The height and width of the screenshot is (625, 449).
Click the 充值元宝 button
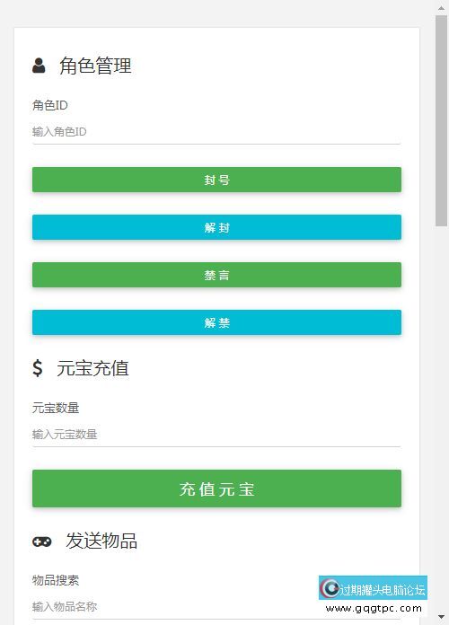click(x=216, y=489)
